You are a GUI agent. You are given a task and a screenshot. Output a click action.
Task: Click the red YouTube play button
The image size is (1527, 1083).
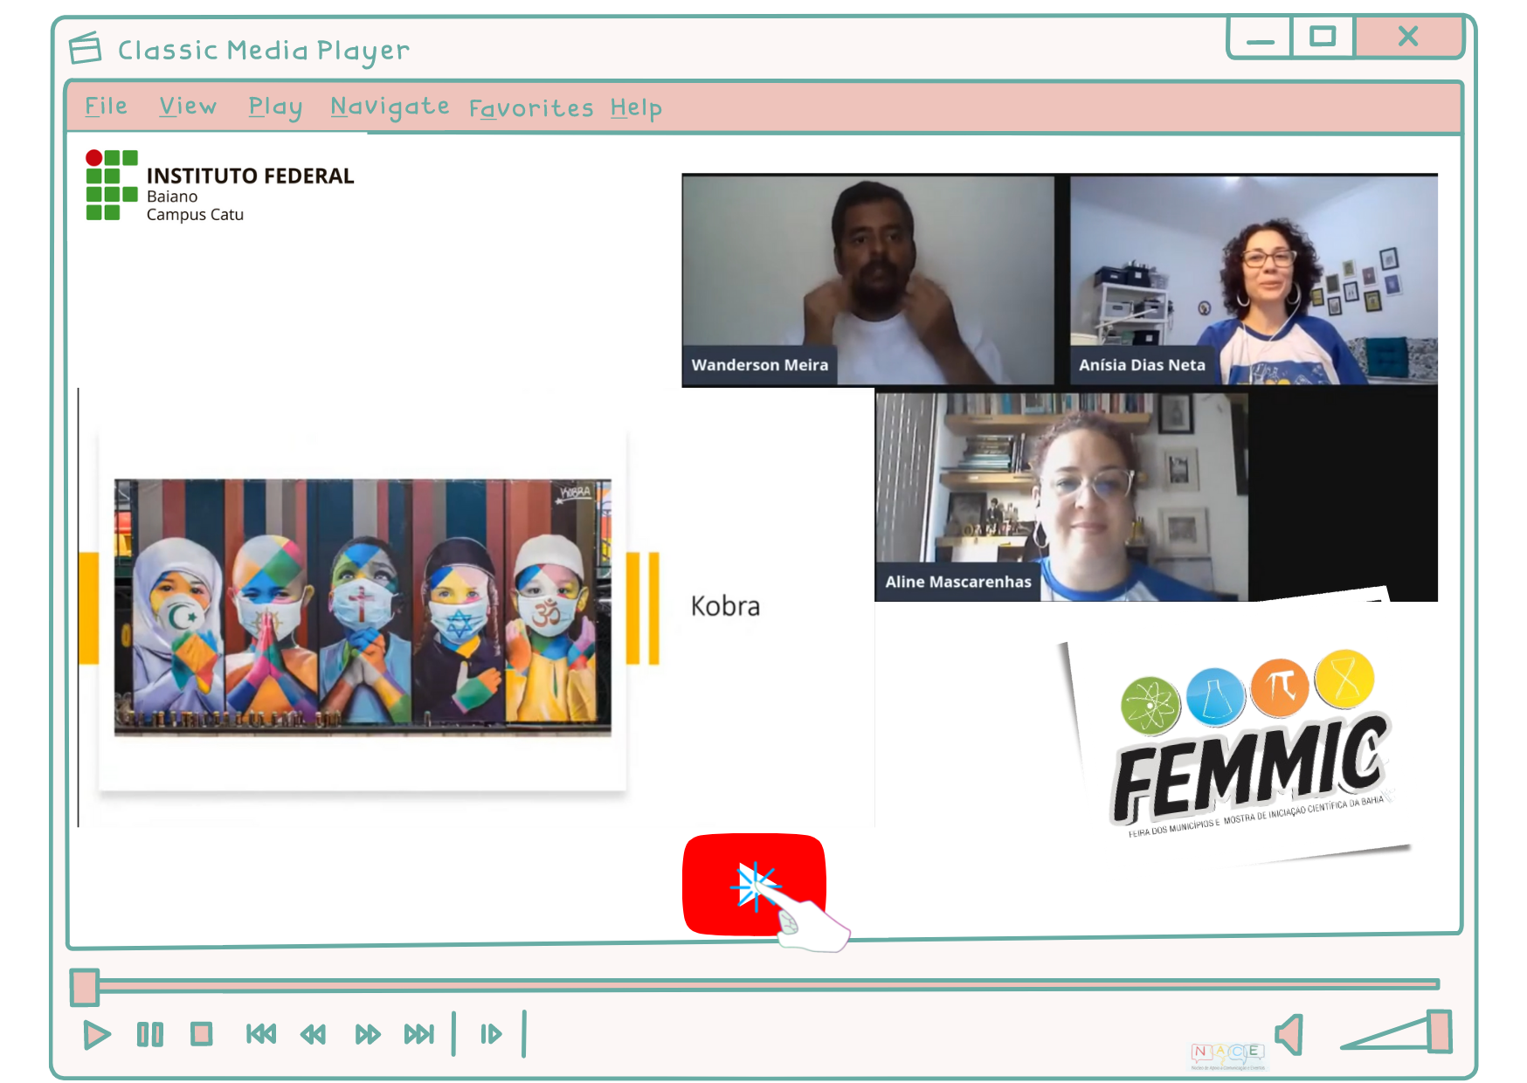[x=753, y=884]
